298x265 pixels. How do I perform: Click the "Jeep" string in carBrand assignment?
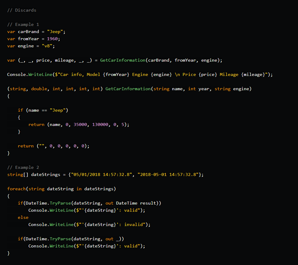click(x=55, y=32)
